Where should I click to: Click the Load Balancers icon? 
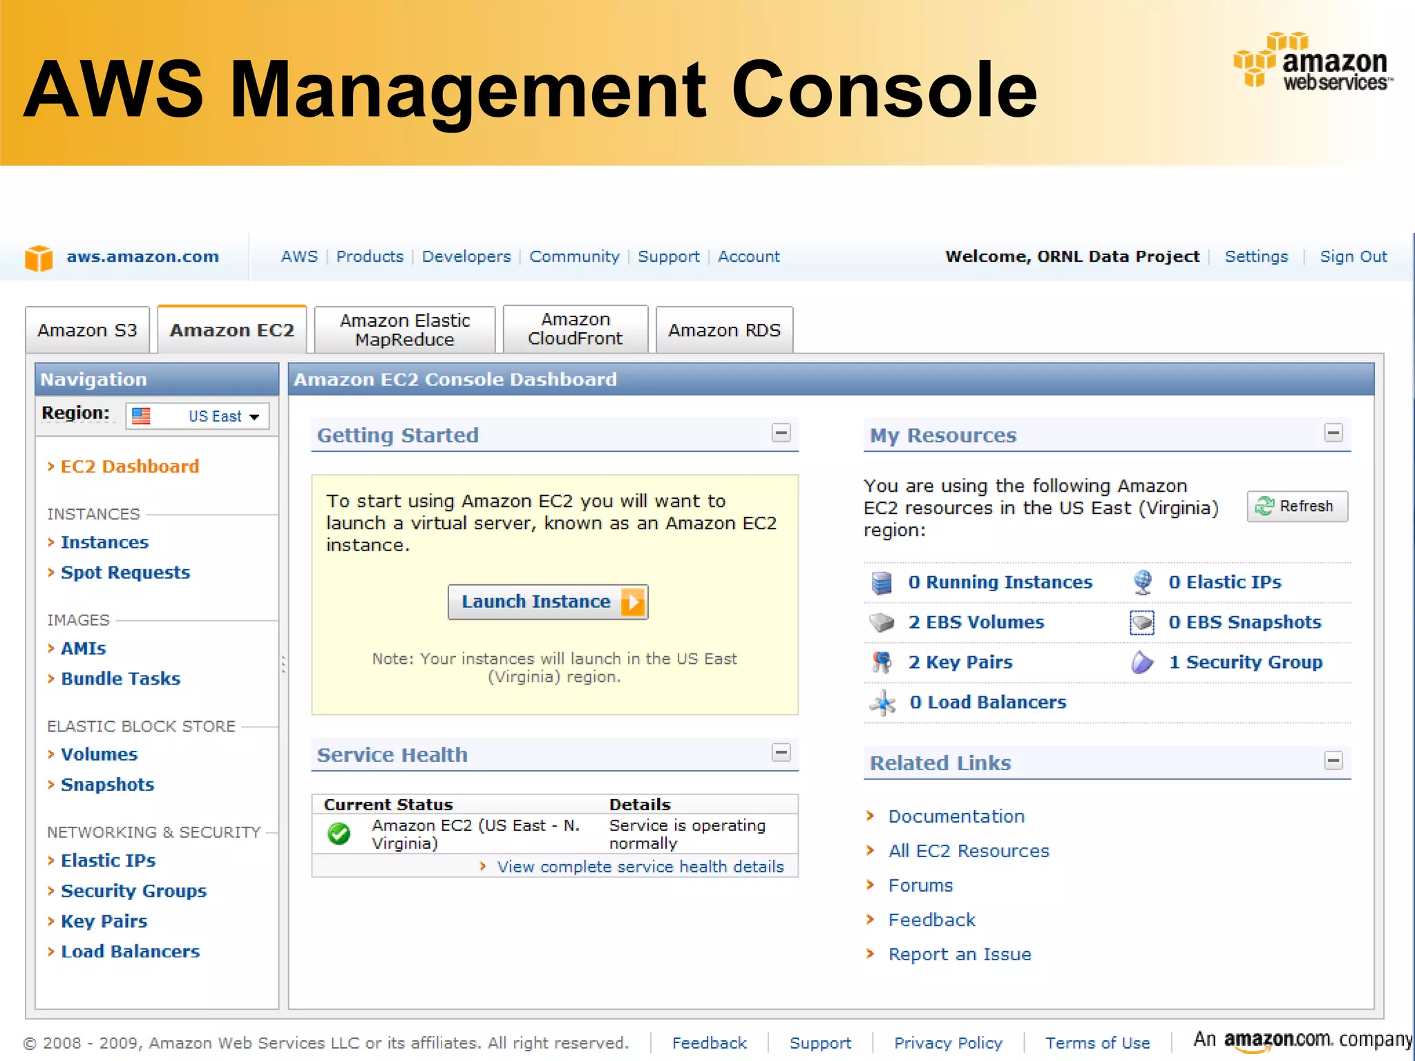pos(882,703)
